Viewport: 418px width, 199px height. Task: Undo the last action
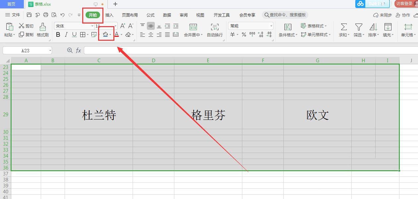pyautogui.click(x=62, y=15)
